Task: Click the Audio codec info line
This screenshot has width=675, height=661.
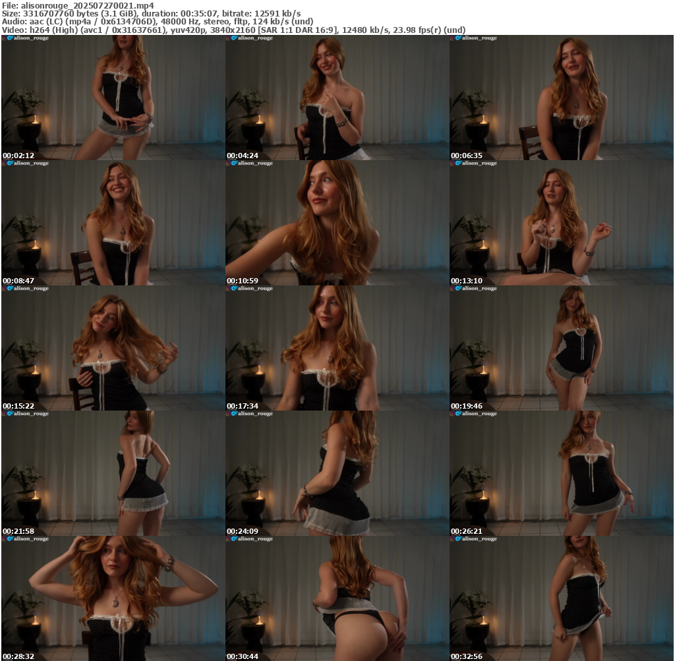Action: [158, 22]
